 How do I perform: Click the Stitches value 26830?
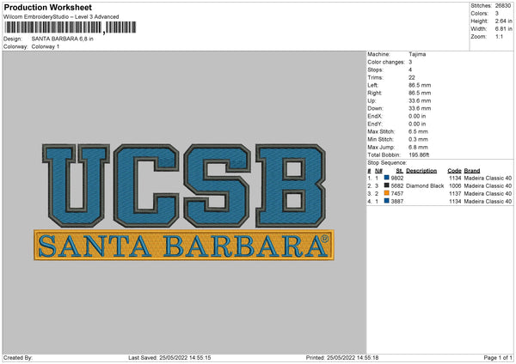[x=503, y=6]
